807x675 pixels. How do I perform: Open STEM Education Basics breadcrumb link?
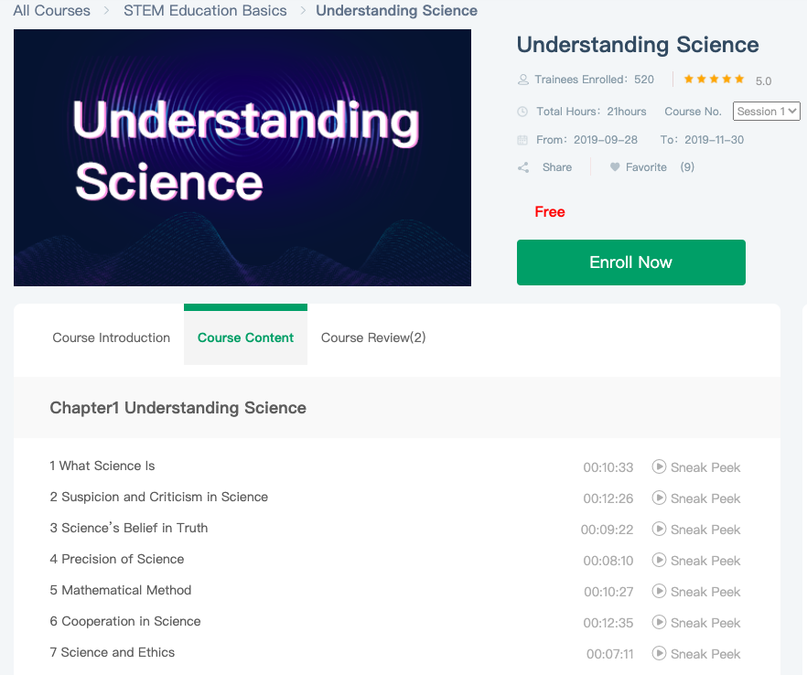click(x=205, y=10)
